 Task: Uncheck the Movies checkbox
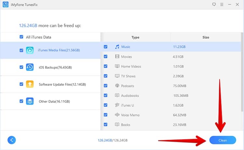[x=106, y=57]
